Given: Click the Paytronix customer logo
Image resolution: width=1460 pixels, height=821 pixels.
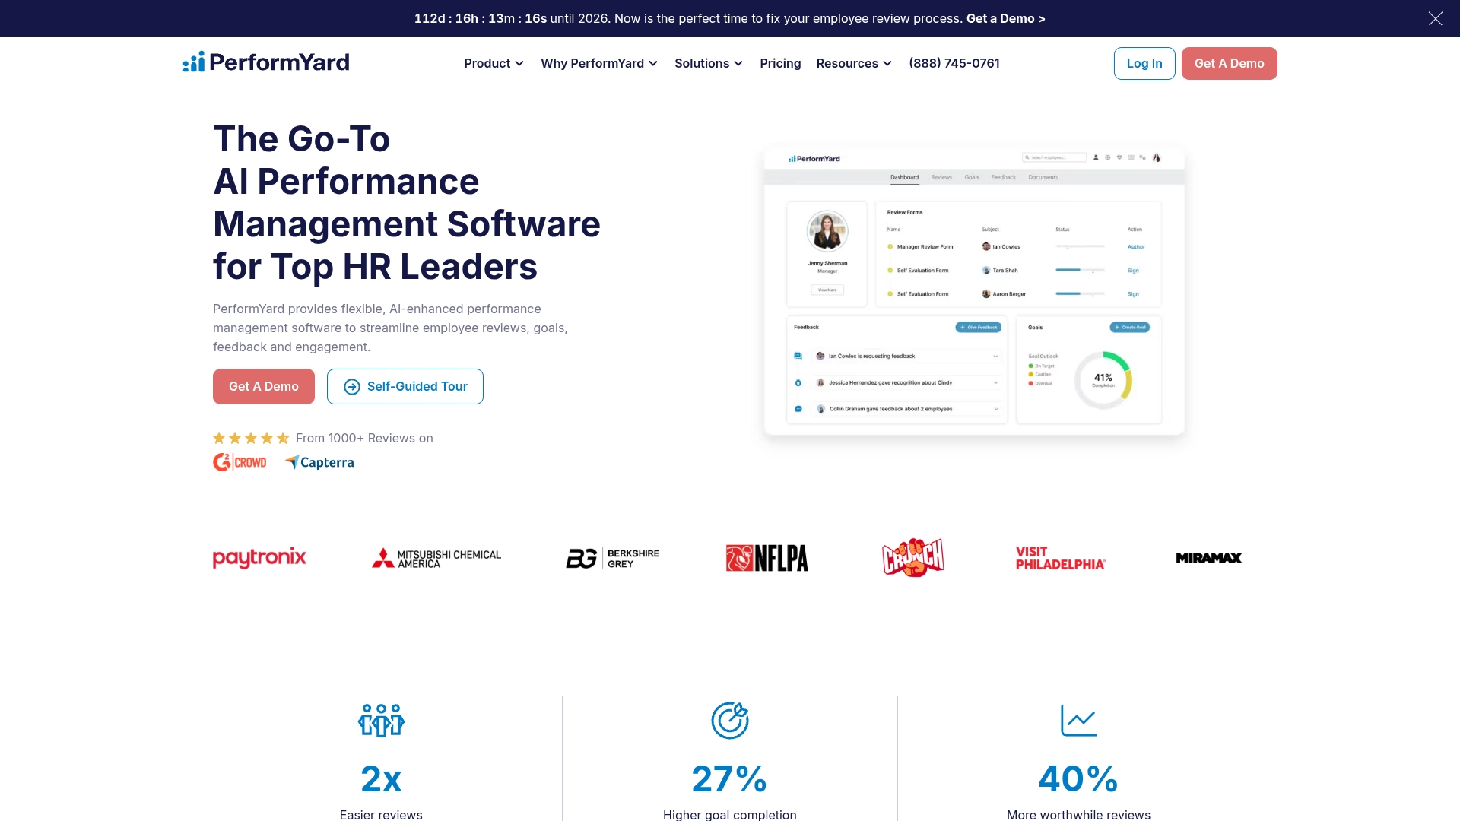Looking at the screenshot, I should (259, 558).
